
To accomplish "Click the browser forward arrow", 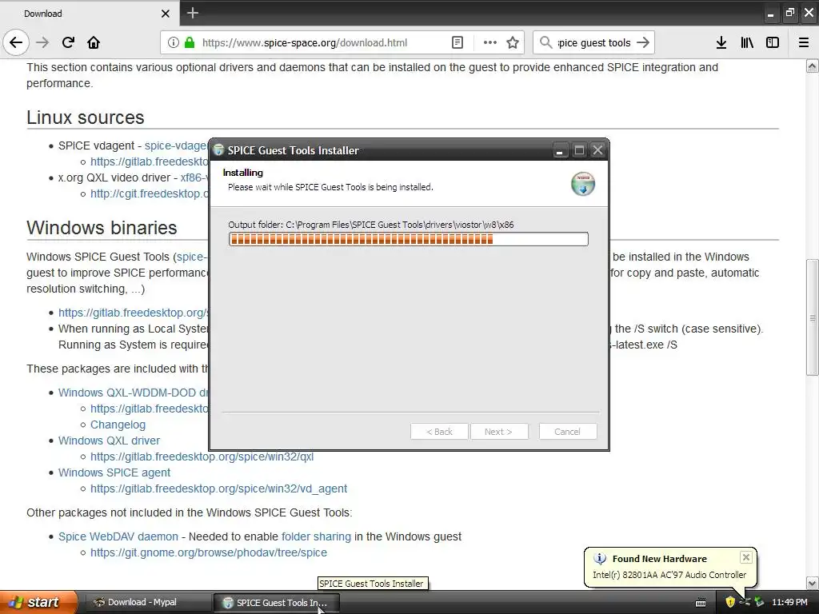I will pyautogui.click(x=42, y=42).
